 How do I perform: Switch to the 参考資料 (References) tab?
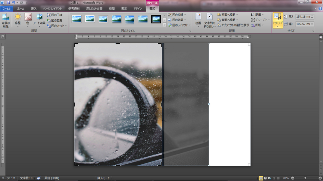point(74,8)
